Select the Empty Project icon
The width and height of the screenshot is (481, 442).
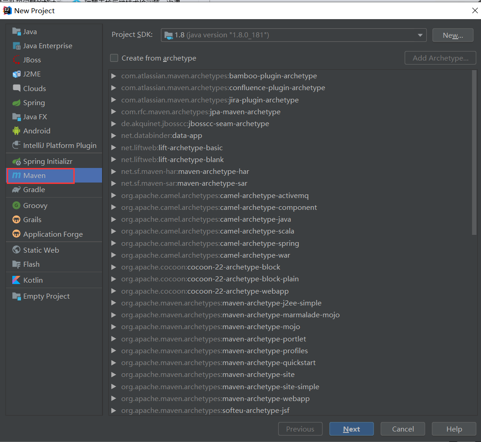pos(16,296)
